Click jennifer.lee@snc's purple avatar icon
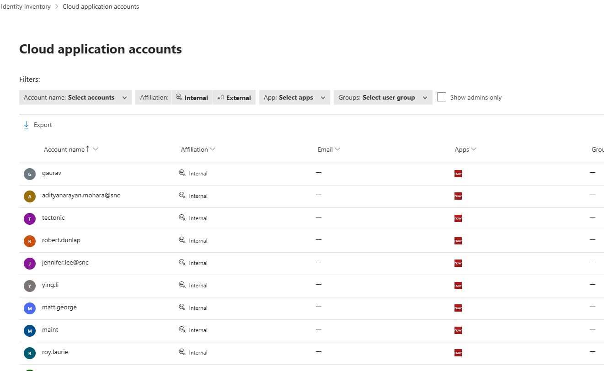This screenshot has width=604, height=371. [30, 263]
